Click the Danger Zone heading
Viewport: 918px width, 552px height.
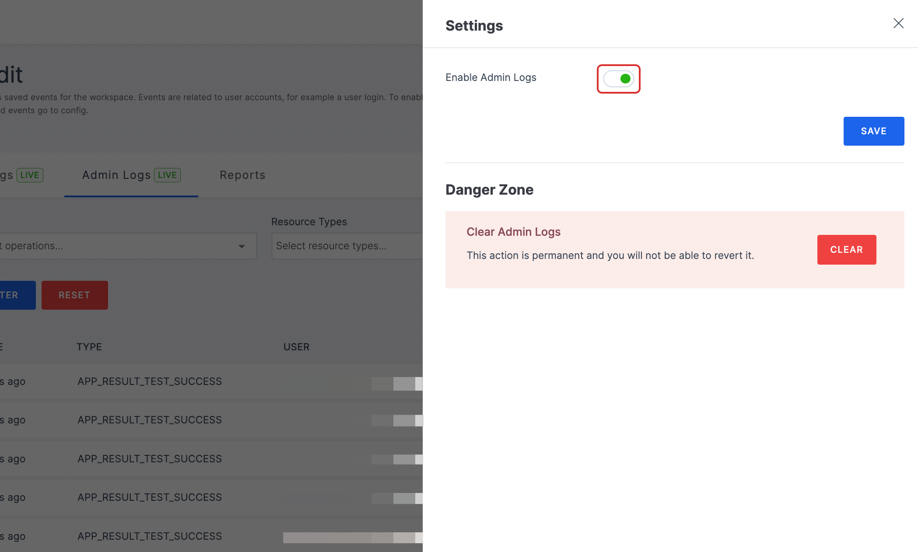point(489,190)
